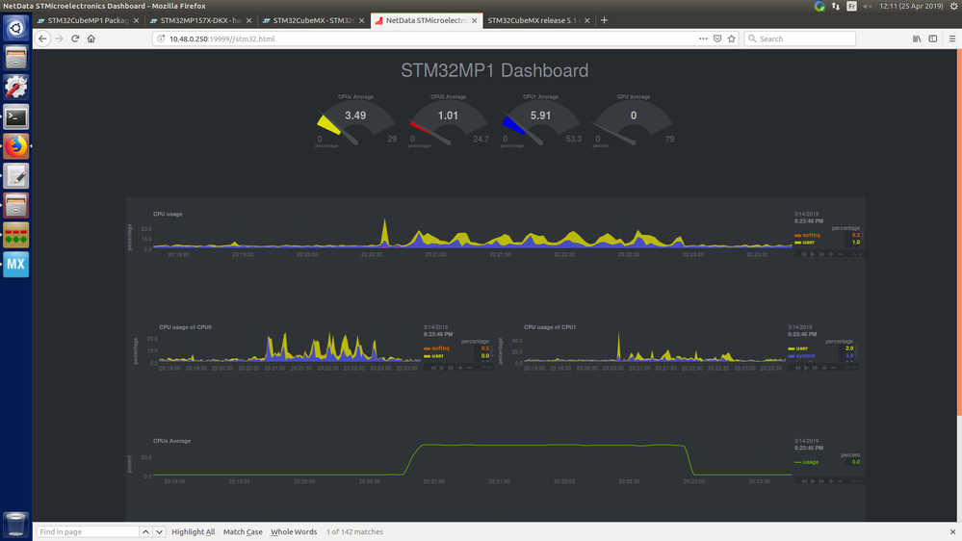Toggle Highlight All in find bar

pyautogui.click(x=194, y=531)
